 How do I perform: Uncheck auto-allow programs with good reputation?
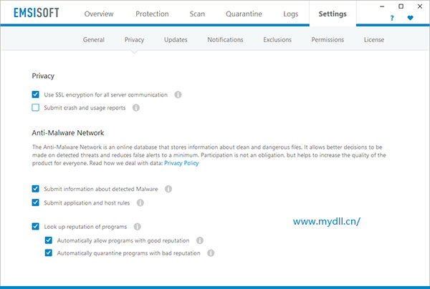click(49, 240)
